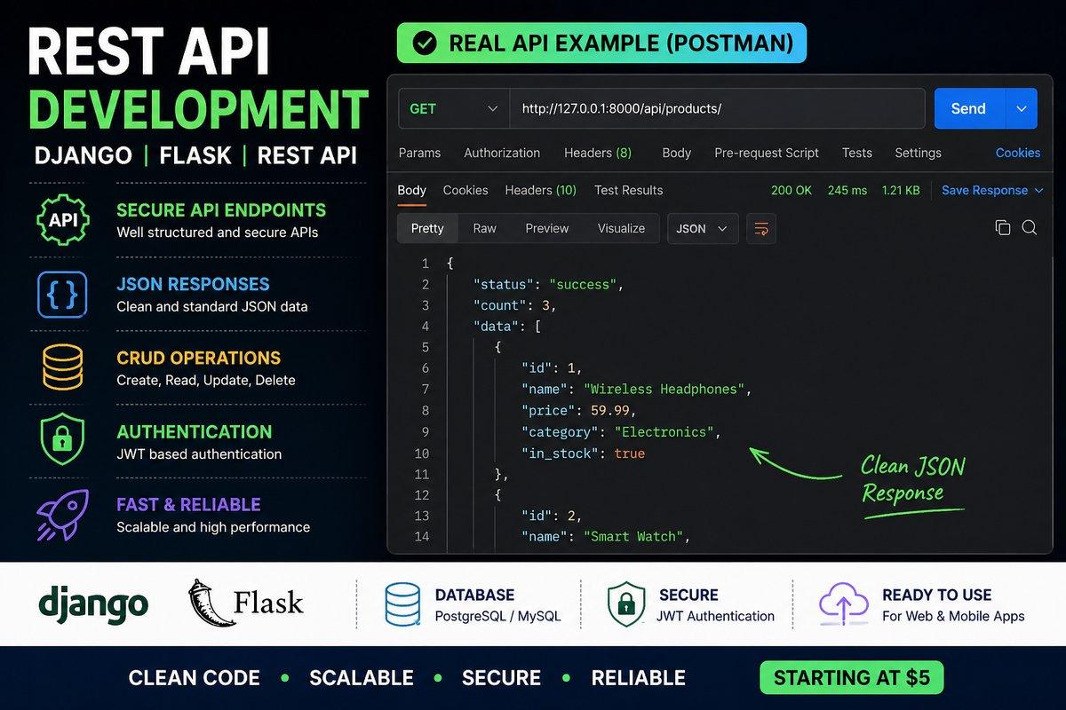Switch response view to Raw

coord(485,228)
